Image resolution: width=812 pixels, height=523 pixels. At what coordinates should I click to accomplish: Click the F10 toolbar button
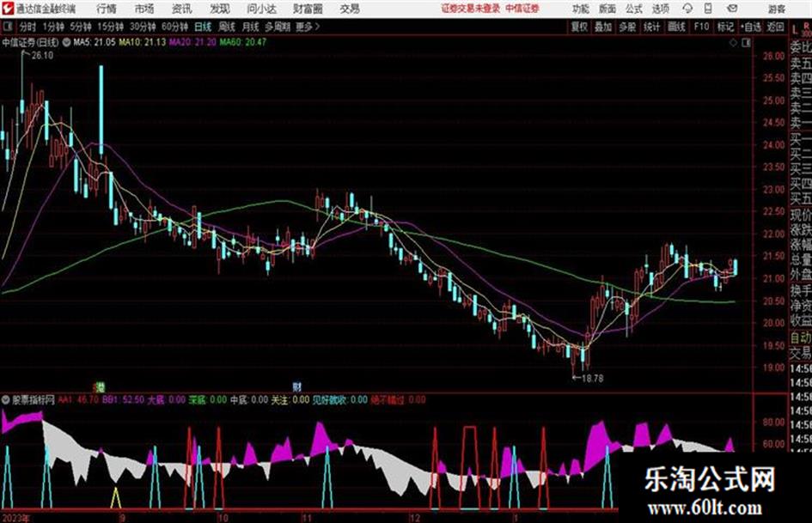point(701,27)
